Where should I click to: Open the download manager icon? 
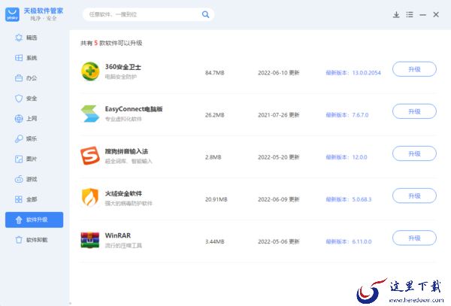coord(396,14)
